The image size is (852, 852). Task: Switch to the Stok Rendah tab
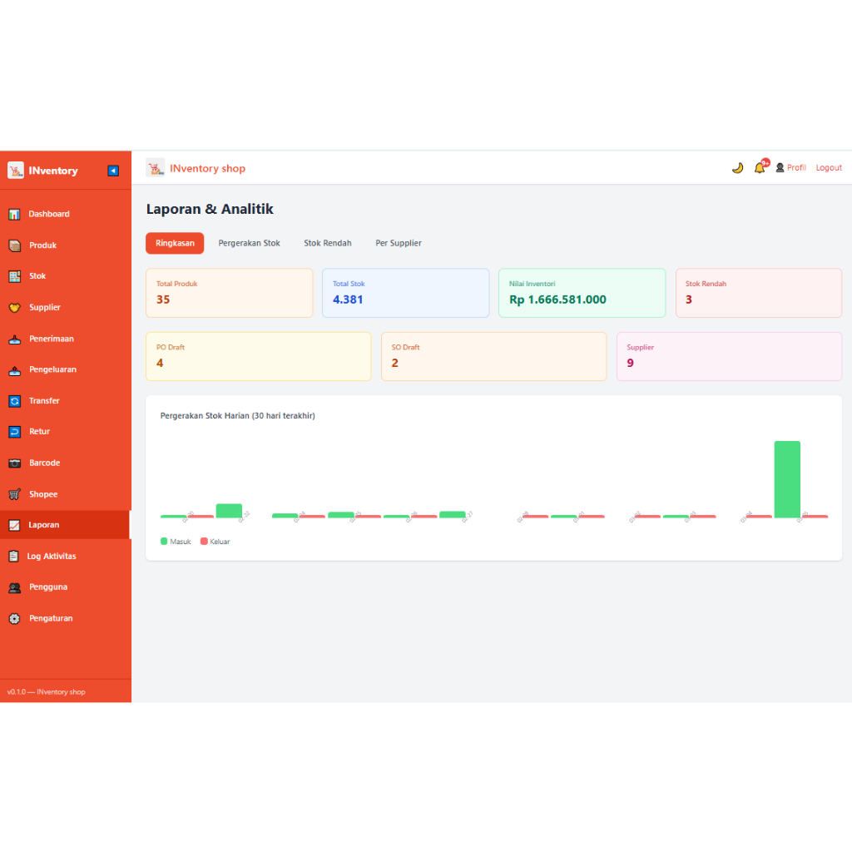coord(328,244)
